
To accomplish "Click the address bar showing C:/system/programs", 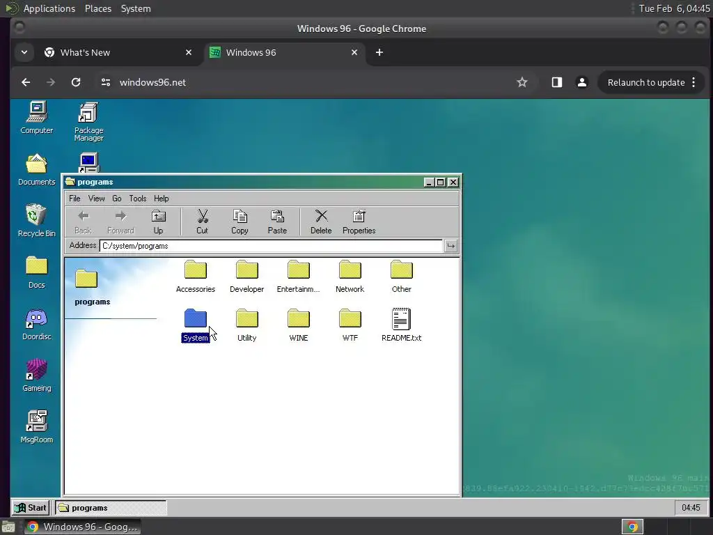I will point(271,246).
